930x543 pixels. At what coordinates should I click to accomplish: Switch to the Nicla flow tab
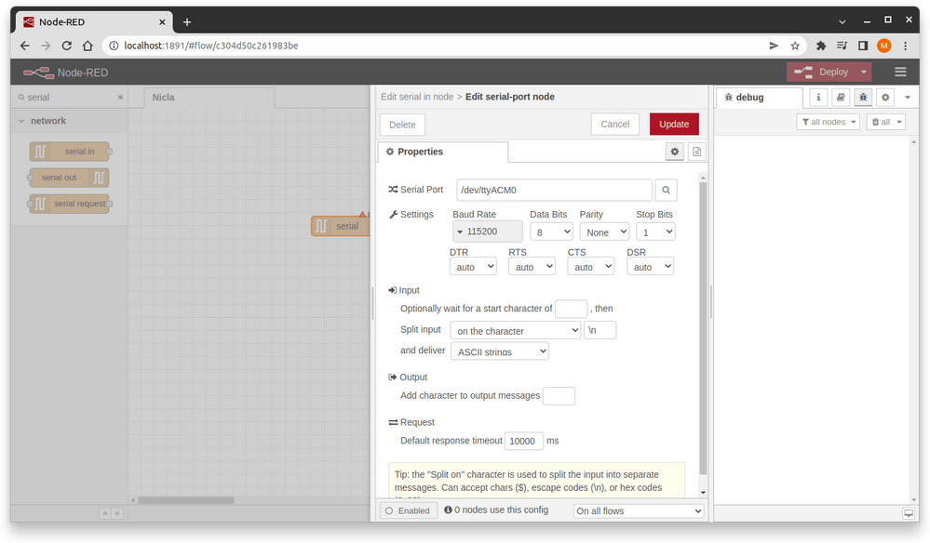pyautogui.click(x=209, y=98)
